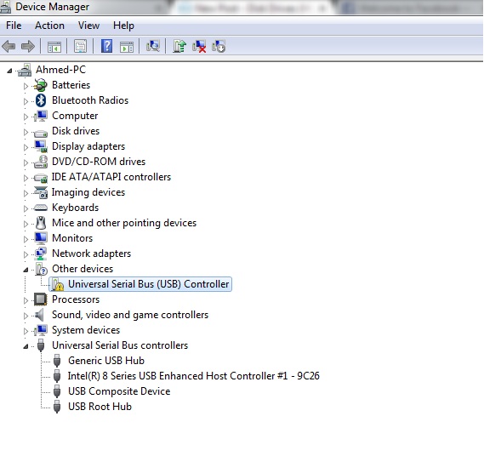Click the Monitors category icon
The width and height of the screenshot is (484, 456).
[41, 238]
